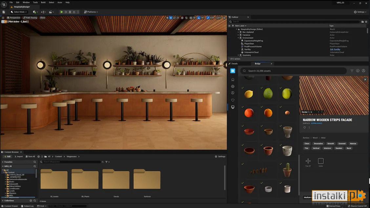370x208 pixels.
Task: Open the Window menu
Action: (x=26, y=2)
